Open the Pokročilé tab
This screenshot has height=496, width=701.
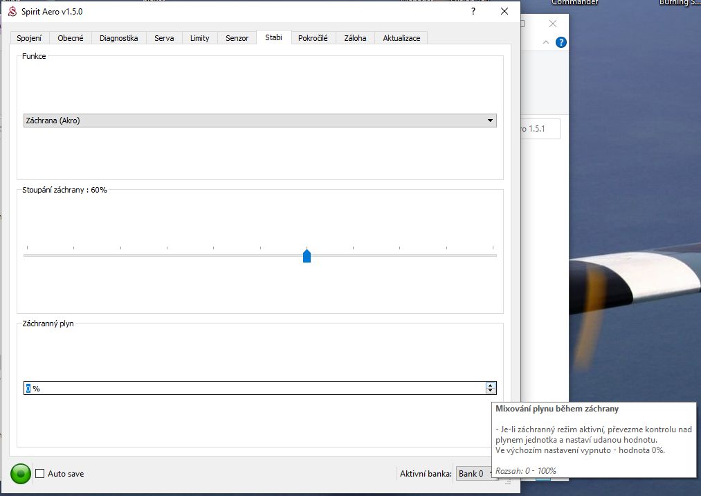coord(313,38)
